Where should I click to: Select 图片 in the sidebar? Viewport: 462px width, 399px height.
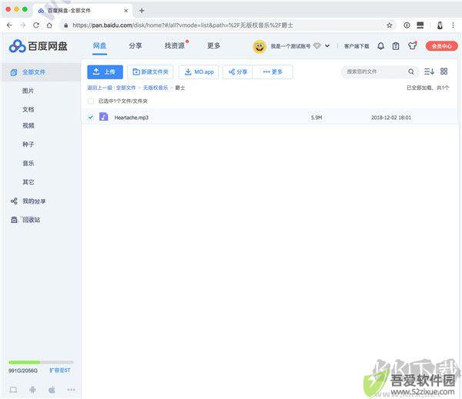click(28, 91)
